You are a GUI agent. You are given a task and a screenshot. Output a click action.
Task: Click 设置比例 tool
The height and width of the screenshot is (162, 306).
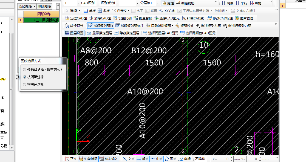coord(122,18)
